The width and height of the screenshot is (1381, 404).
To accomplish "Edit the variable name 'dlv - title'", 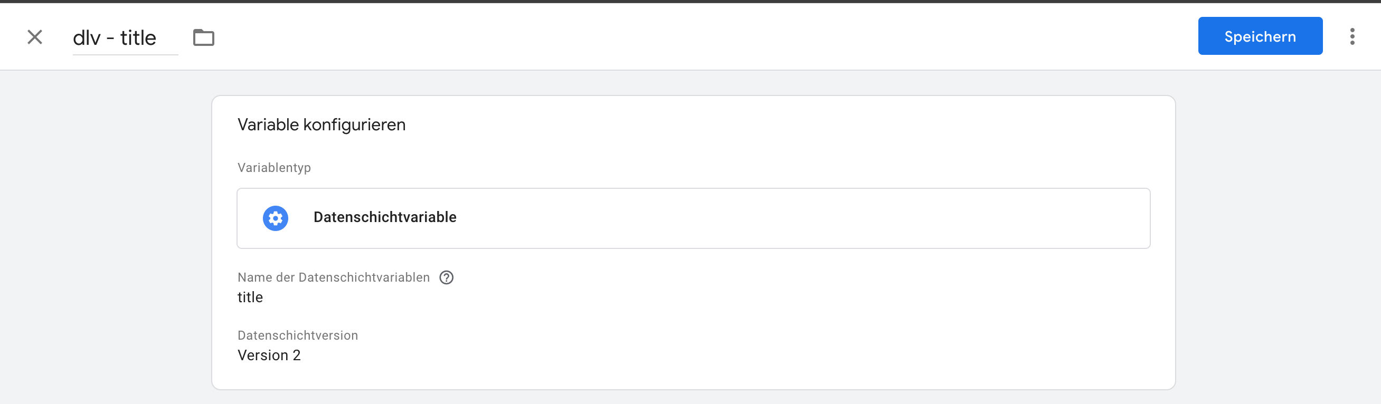I will pyautogui.click(x=115, y=38).
